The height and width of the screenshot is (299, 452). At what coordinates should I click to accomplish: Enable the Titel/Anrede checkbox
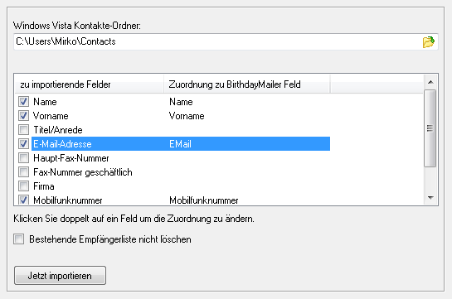[x=23, y=130]
